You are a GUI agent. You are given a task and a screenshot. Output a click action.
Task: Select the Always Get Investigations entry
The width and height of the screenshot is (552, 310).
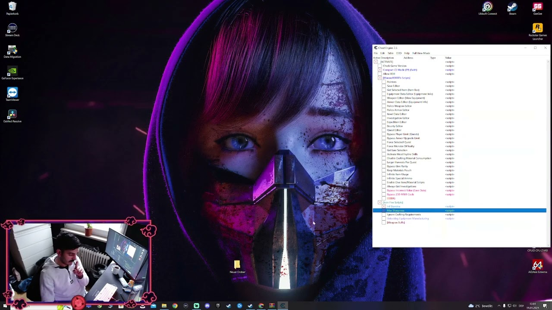401,186
